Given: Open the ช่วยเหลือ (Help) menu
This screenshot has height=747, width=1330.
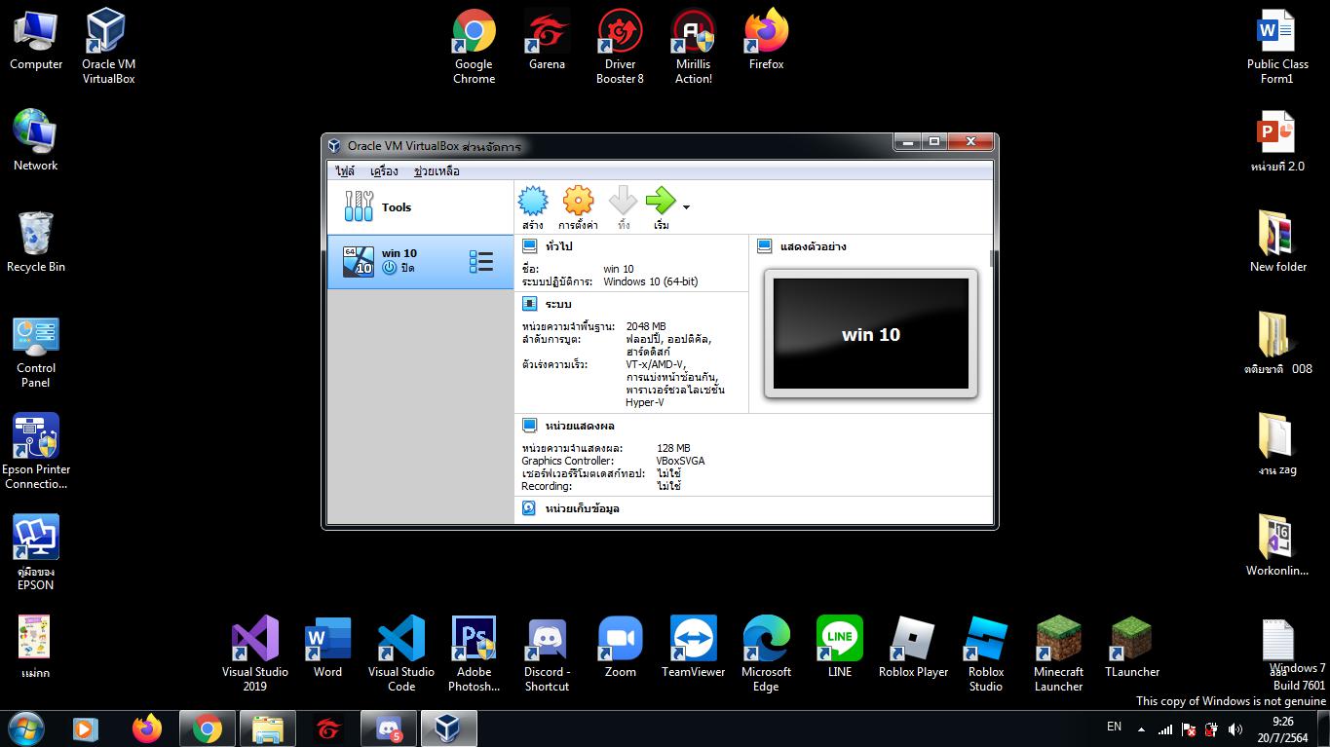Looking at the screenshot, I should [437, 171].
